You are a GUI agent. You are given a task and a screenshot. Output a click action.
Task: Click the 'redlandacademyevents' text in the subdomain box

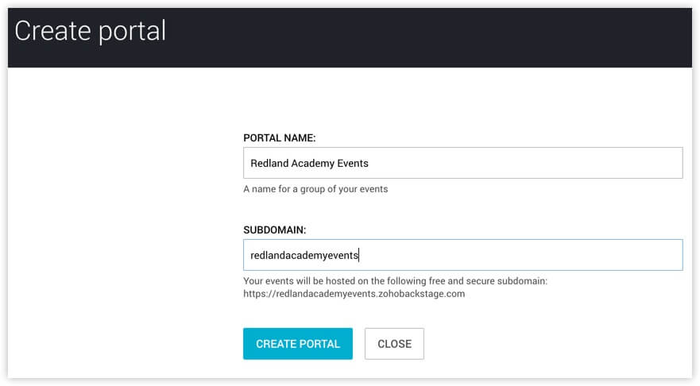pyautogui.click(x=304, y=255)
